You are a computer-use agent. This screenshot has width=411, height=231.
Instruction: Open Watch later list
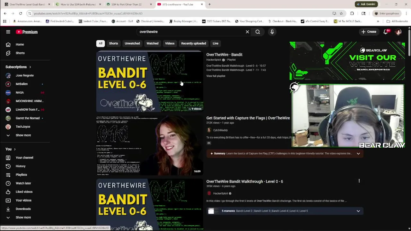pyautogui.click(x=25, y=183)
